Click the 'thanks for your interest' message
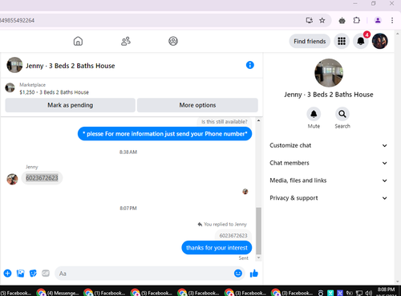This screenshot has height=296, width=401. point(217,248)
